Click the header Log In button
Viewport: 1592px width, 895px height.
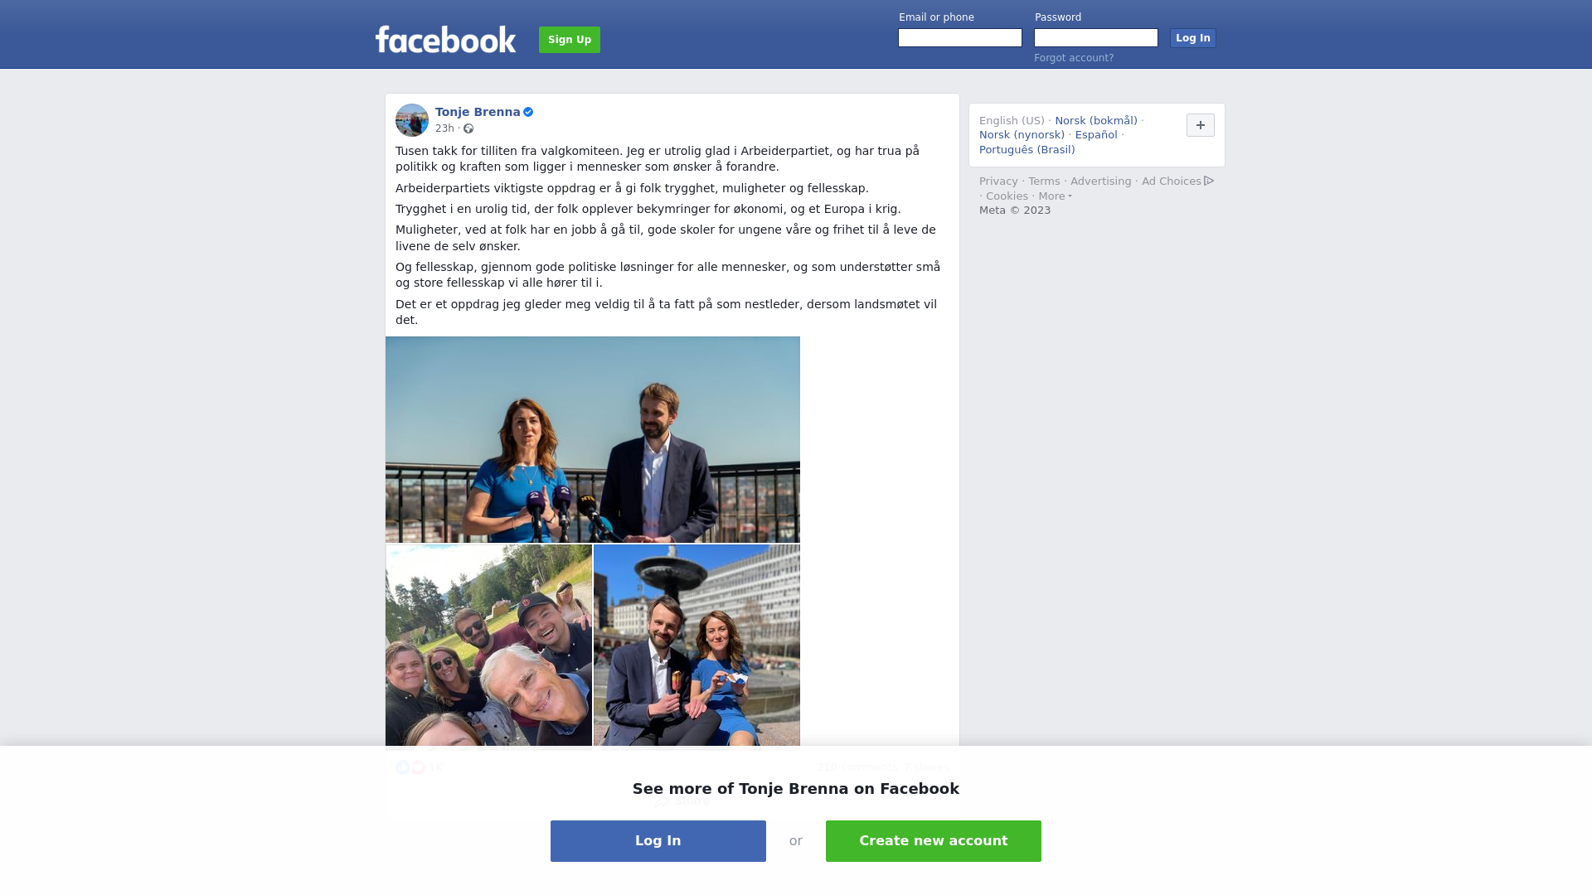click(x=1193, y=38)
